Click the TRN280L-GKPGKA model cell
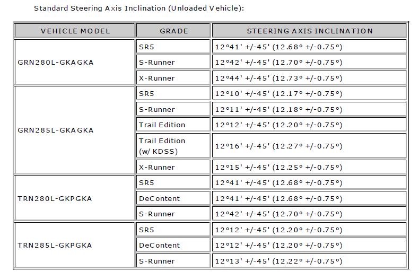The height and width of the screenshot is (280, 419). tap(75, 198)
